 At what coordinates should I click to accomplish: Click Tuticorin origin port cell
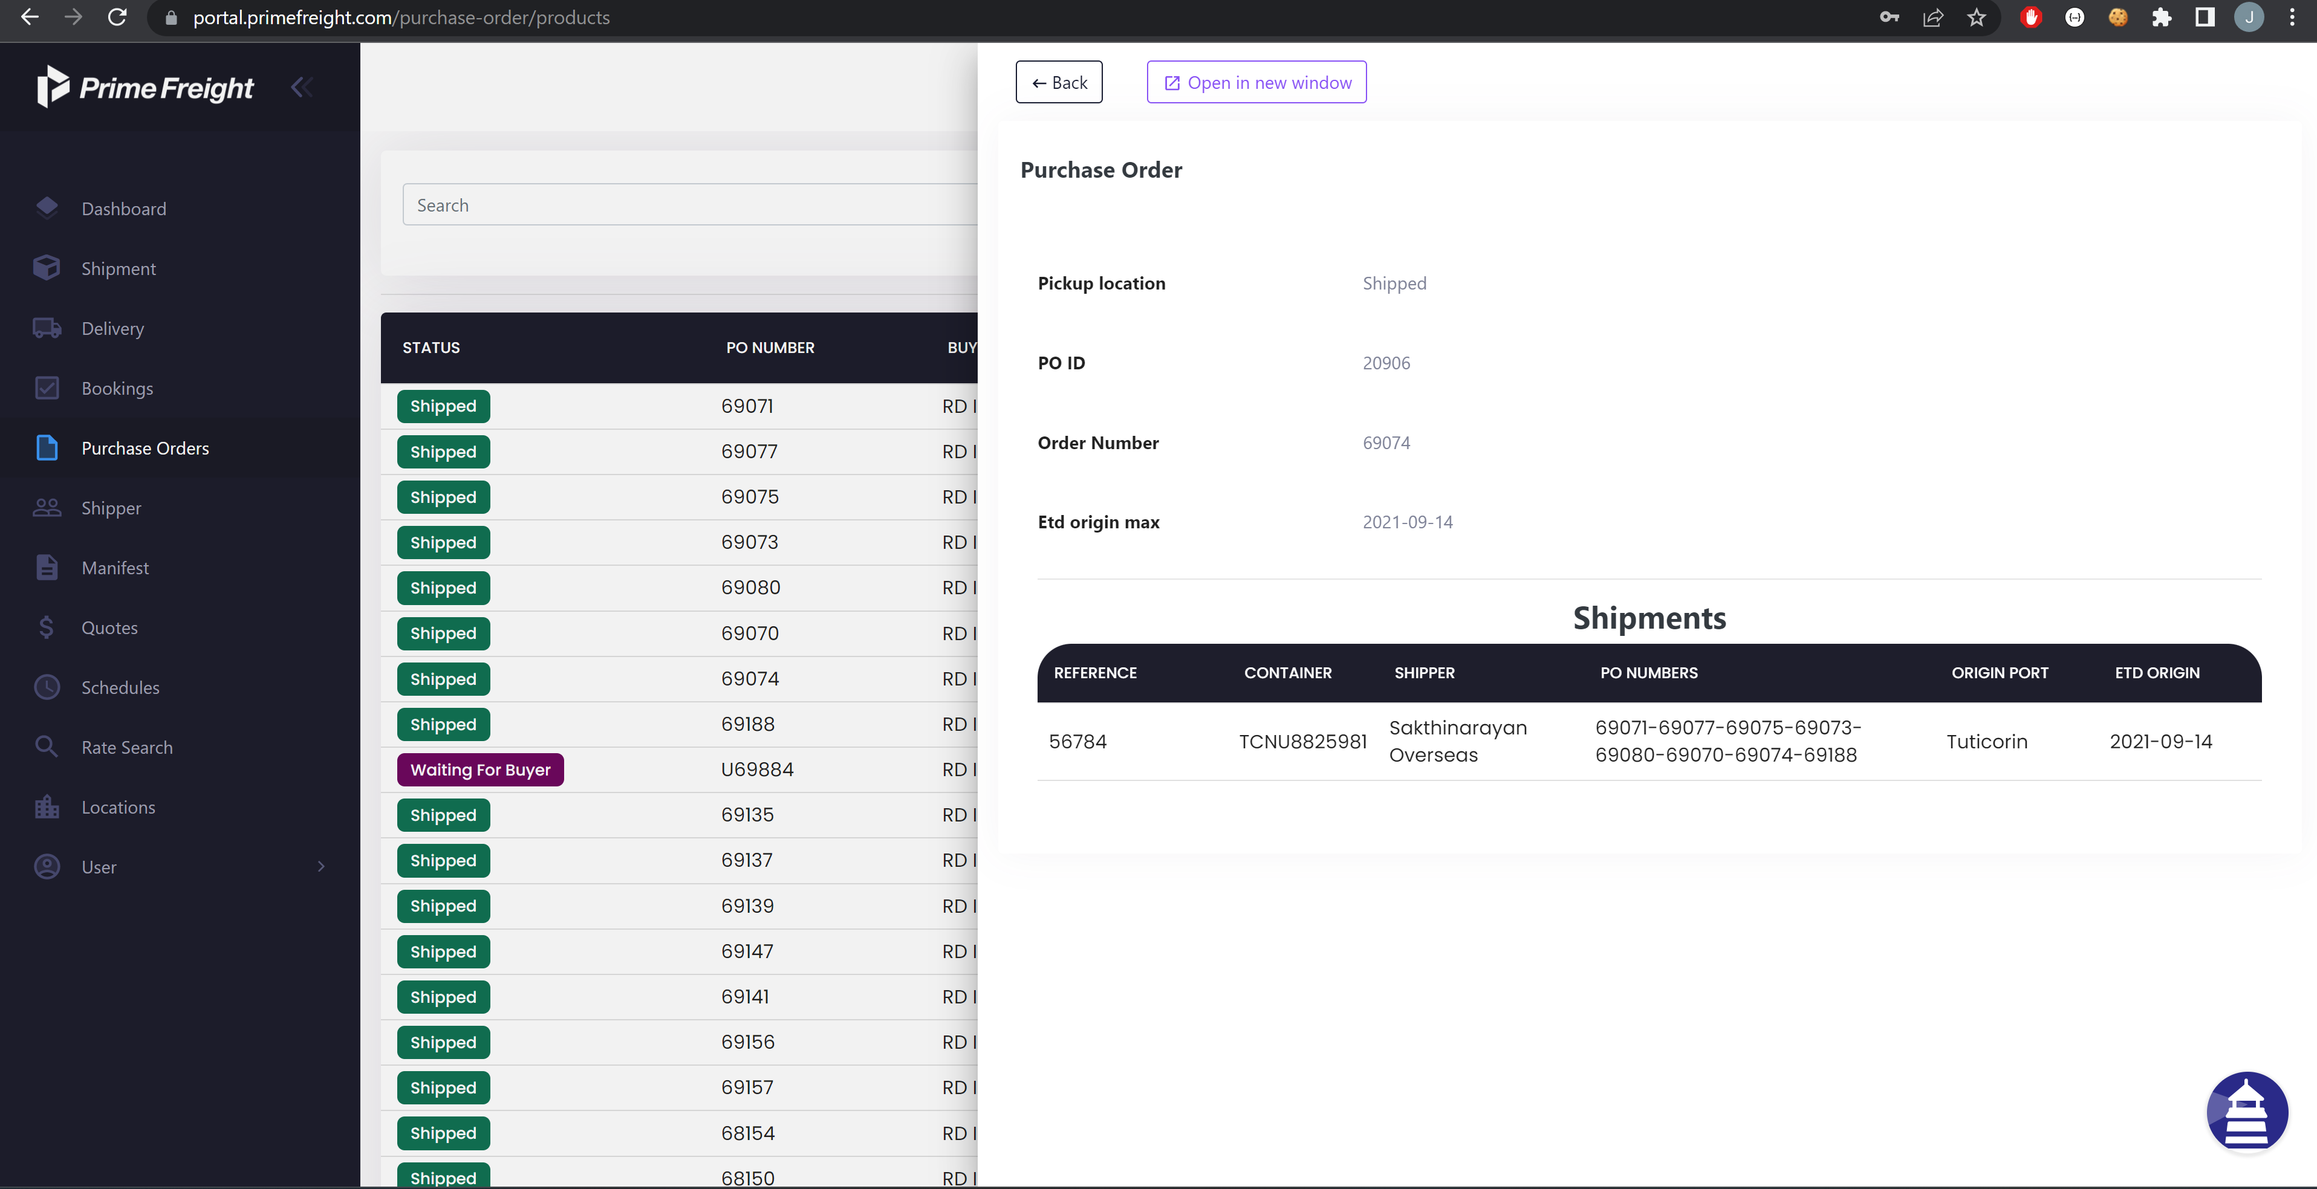pos(1987,741)
